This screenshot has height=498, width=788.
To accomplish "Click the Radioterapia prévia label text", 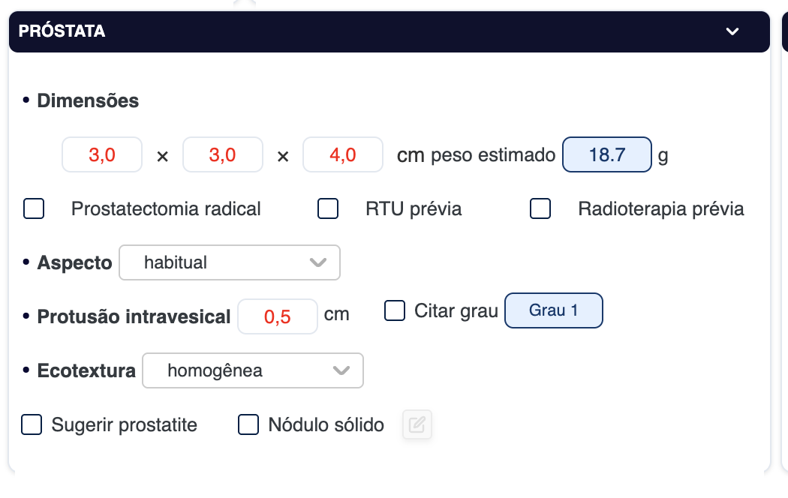I will (661, 208).
